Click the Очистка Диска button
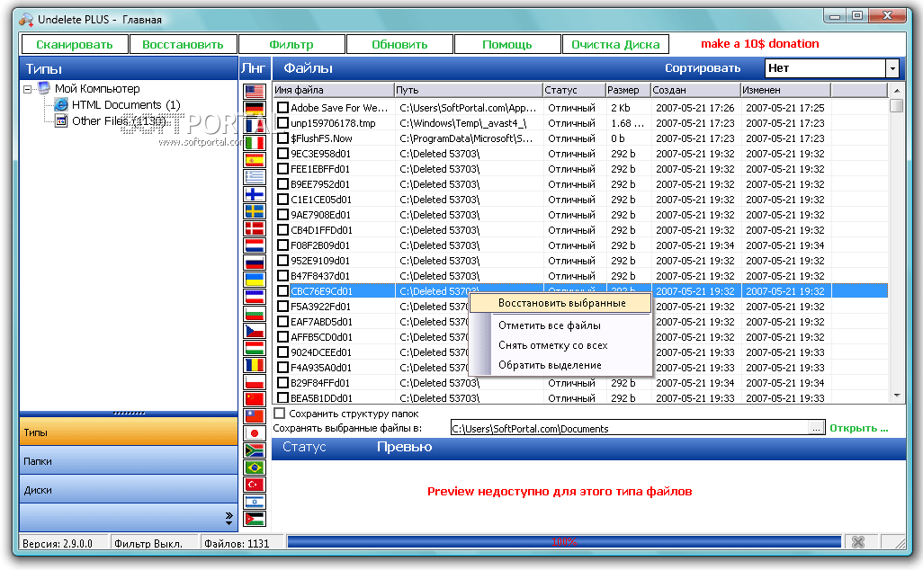Screen dimensions: 923x570 [x=615, y=44]
